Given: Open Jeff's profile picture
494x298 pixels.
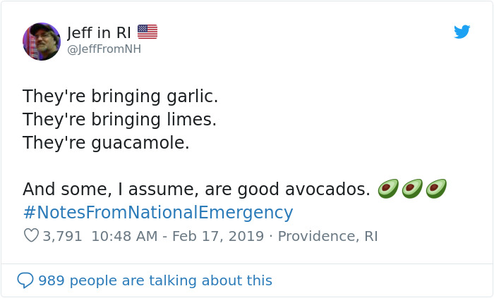Looking at the screenshot, I should click(42, 41).
